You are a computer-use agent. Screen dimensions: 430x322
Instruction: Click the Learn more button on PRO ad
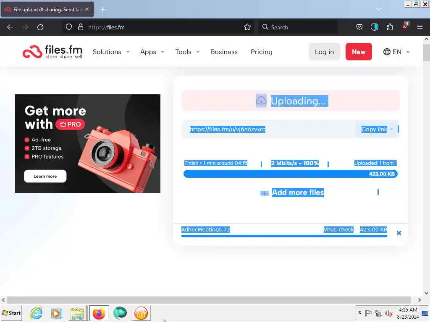click(x=45, y=176)
